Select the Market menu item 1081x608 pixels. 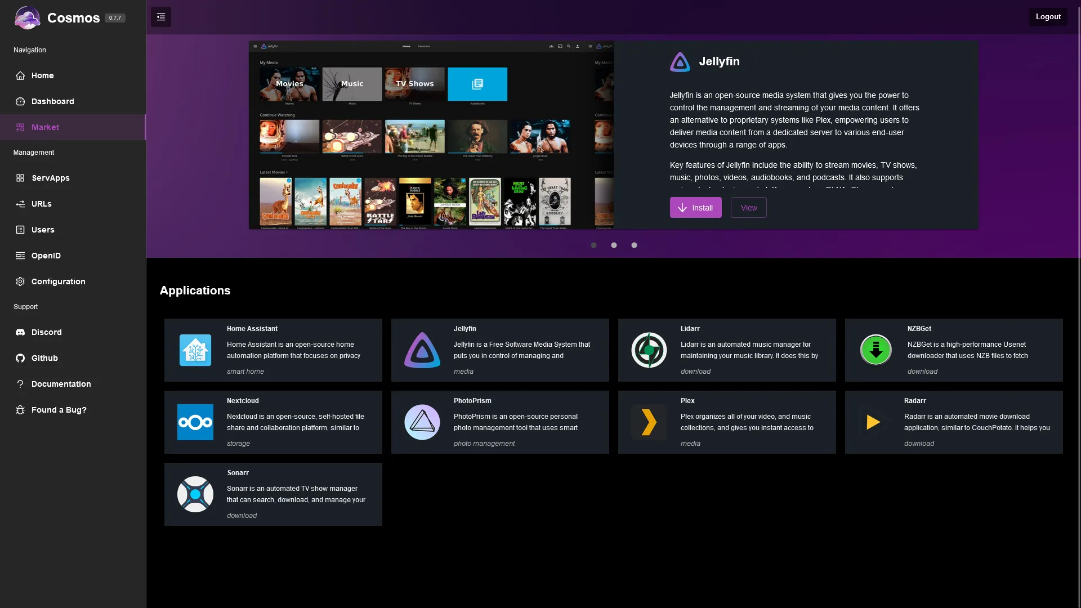click(73, 127)
